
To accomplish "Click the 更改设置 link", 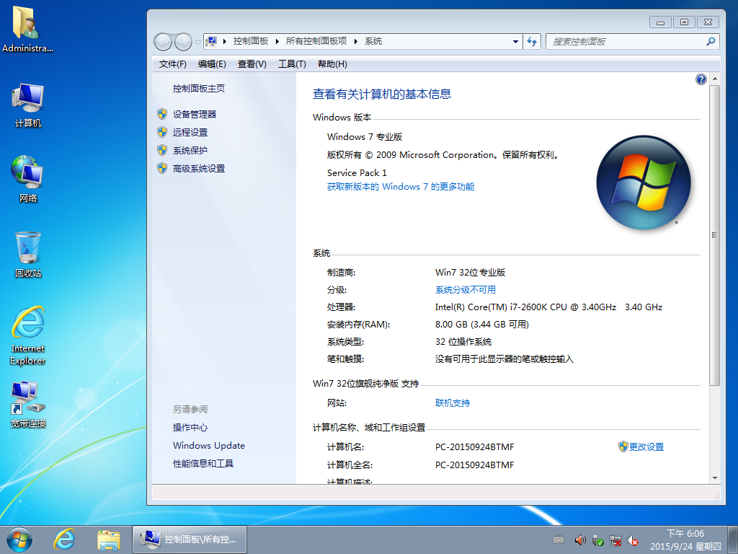I will (646, 447).
